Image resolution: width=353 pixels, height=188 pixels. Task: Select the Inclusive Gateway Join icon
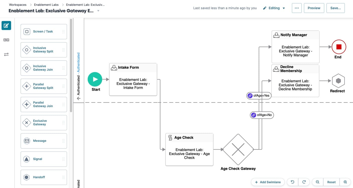(x=27, y=68)
